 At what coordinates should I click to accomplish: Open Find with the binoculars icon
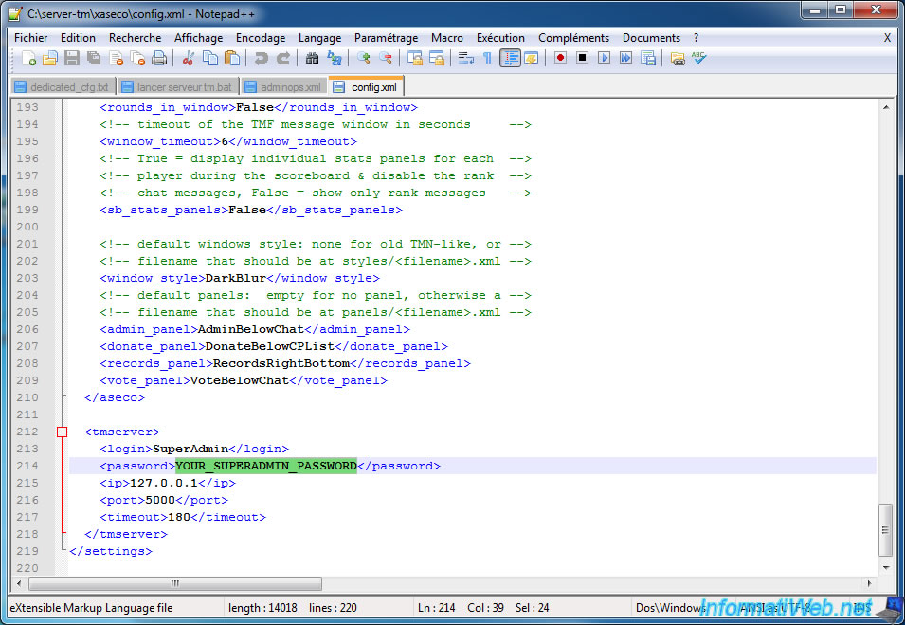(312, 58)
